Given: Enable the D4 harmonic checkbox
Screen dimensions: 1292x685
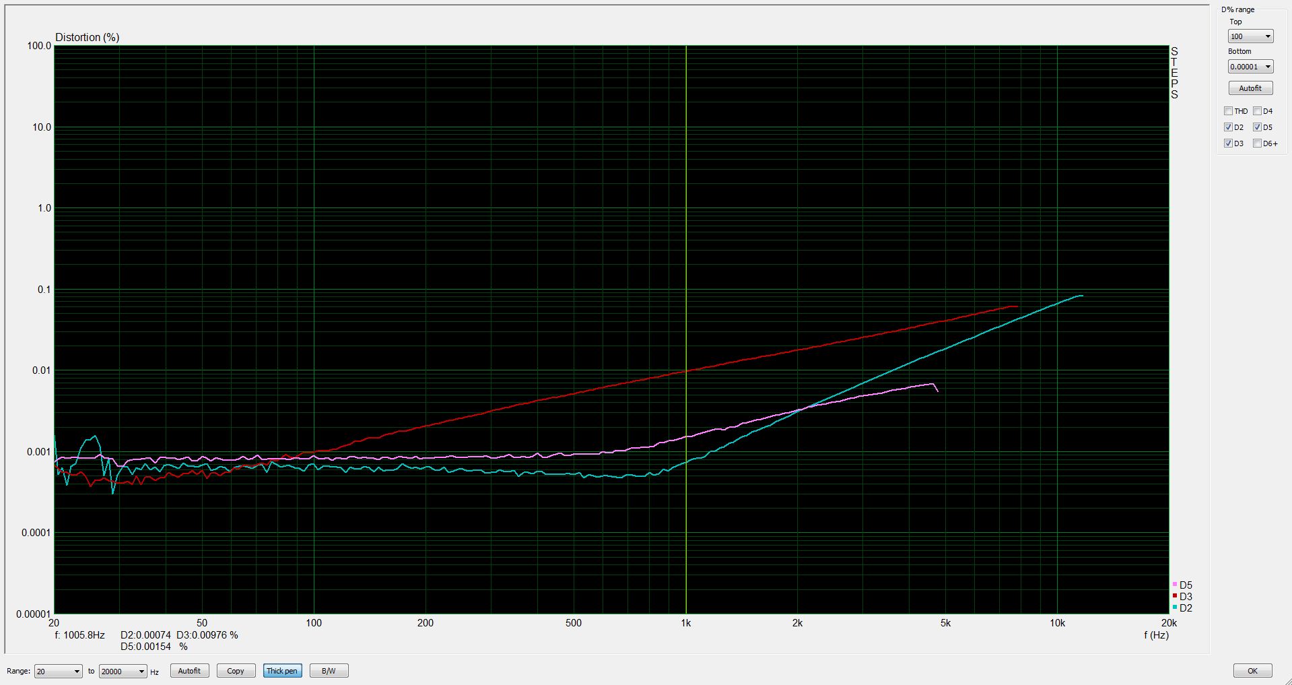Looking at the screenshot, I should coord(1257,111).
